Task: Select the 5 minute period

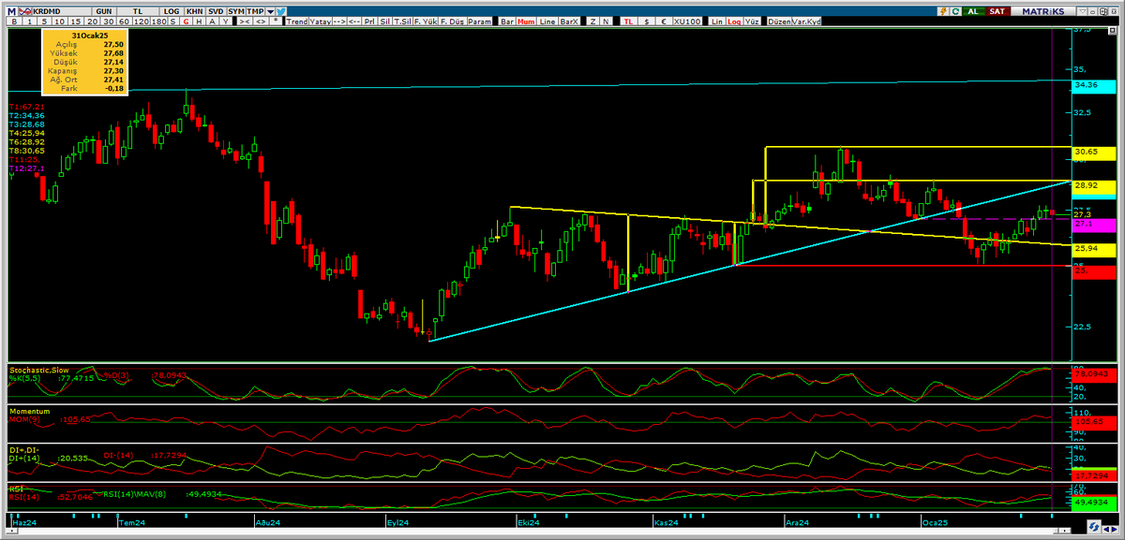Action: (x=44, y=21)
